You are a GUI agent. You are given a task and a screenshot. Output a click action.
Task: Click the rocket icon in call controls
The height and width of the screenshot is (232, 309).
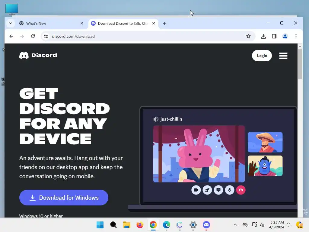(207, 190)
